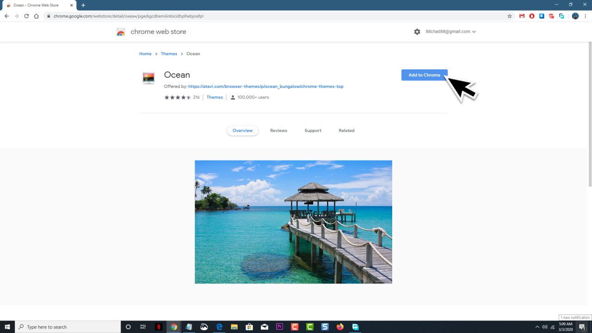The image size is (592, 333).
Task: Go to the Home breadcrumb link
Action: 145,54
